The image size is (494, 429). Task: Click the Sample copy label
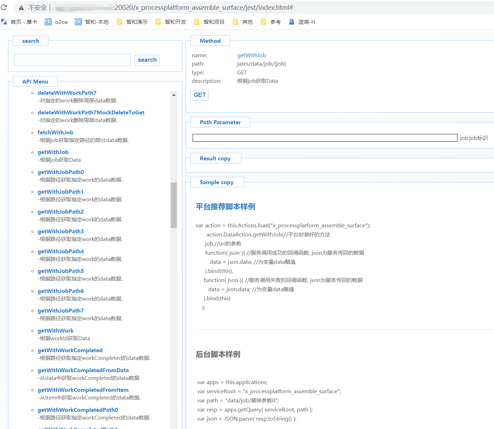point(217,182)
